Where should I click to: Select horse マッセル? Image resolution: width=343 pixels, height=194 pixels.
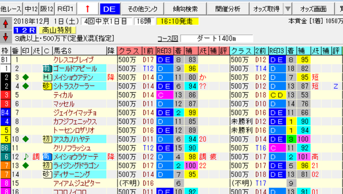(x=64, y=104)
